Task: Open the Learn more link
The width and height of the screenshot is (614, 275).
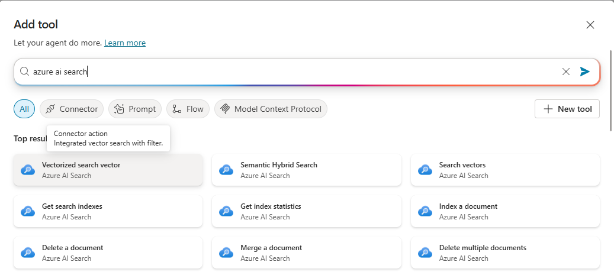Action: point(125,43)
